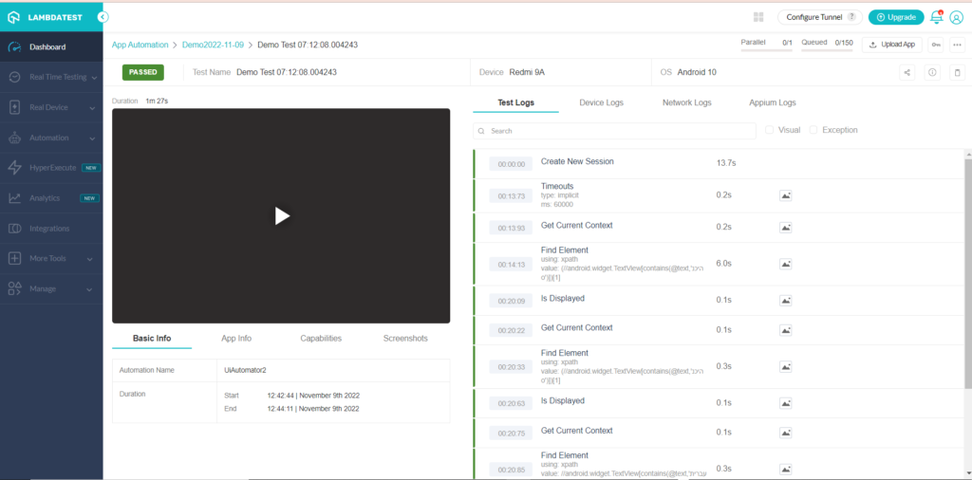Click the Automation robot icon
Image resolution: width=972 pixels, height=480 pixels.
pyautogui.click(x=15, y=138)
